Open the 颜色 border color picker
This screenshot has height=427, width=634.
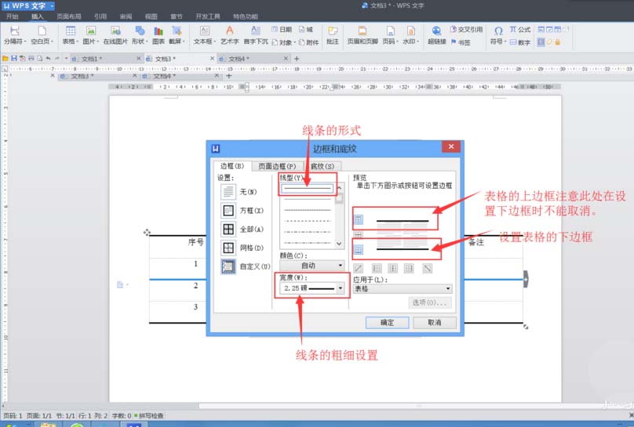coord(312,266)
